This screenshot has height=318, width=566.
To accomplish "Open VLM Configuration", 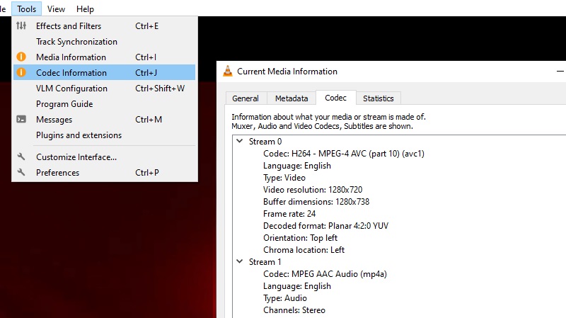I will [x=104, y=88].
